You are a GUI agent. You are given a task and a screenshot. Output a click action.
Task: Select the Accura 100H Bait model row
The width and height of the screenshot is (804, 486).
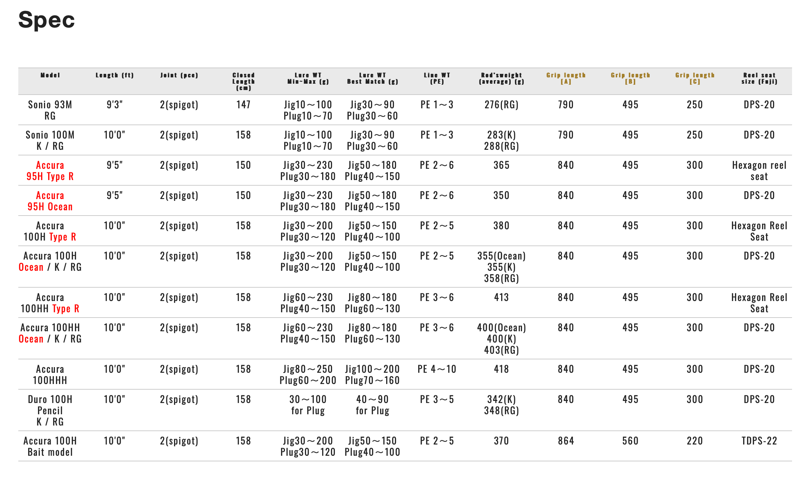[405, 446]
